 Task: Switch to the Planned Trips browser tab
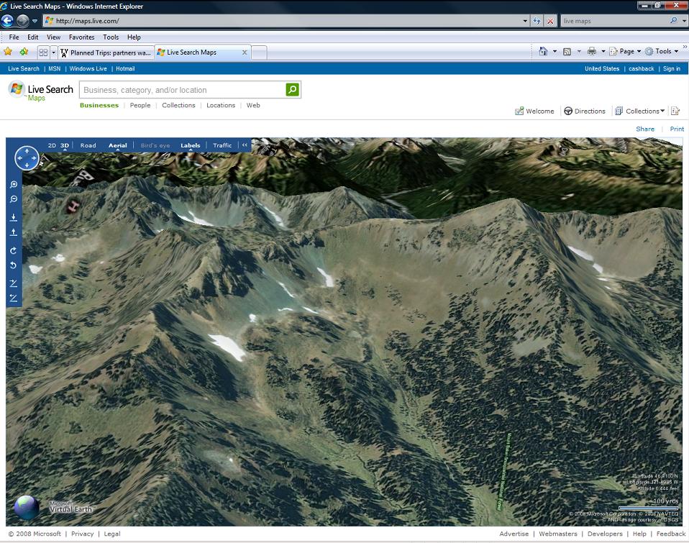point(106,53)
